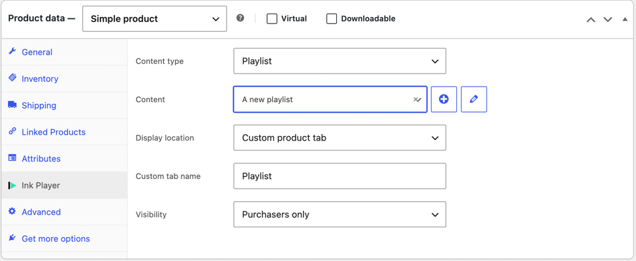Screen dimensions: 636x261
Task: Switch to the Shipping tab
Action: tap(64, 105)
